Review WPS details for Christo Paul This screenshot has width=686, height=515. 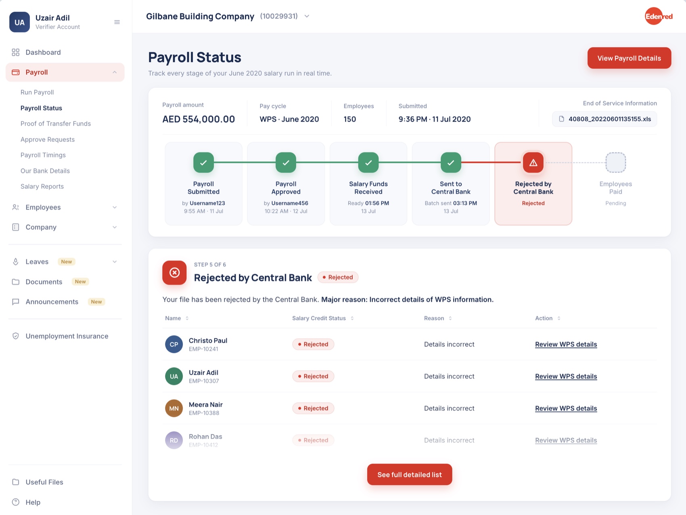point(566,344)
